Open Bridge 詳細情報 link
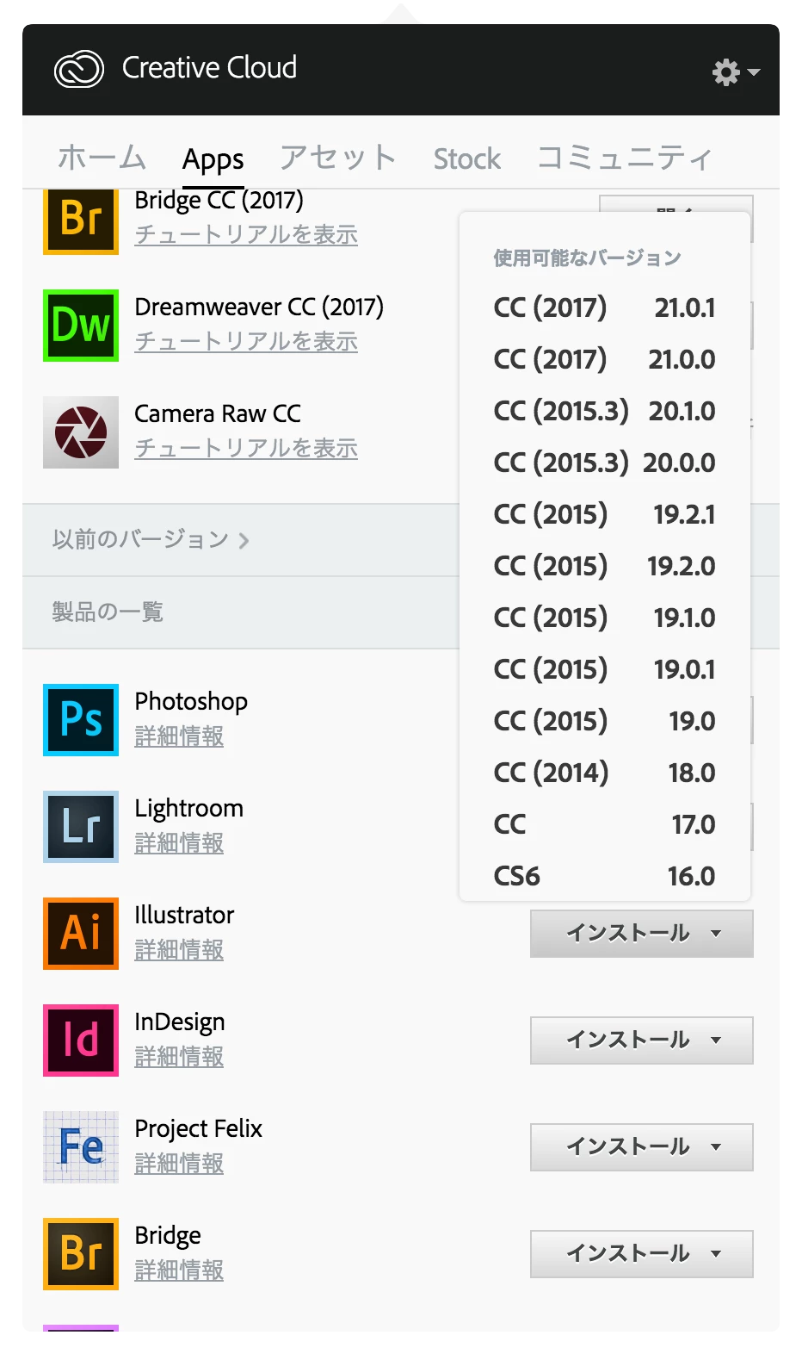 pyautogui.click(x=179, y=1270)
